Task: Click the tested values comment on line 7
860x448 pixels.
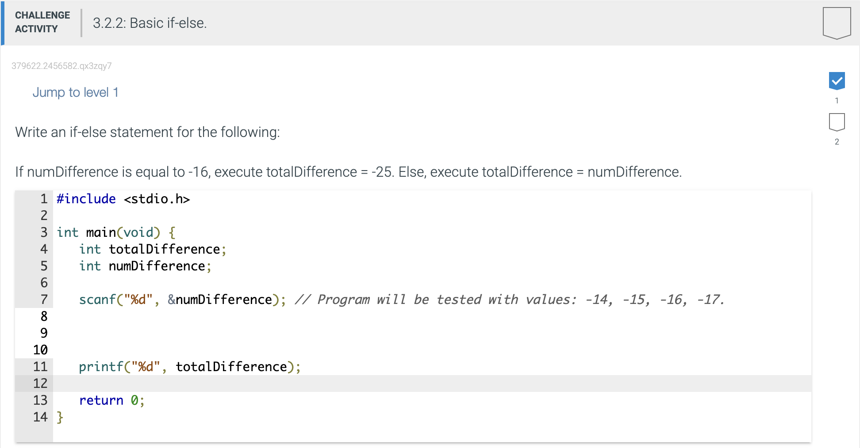Action: (x=509, y=300)
